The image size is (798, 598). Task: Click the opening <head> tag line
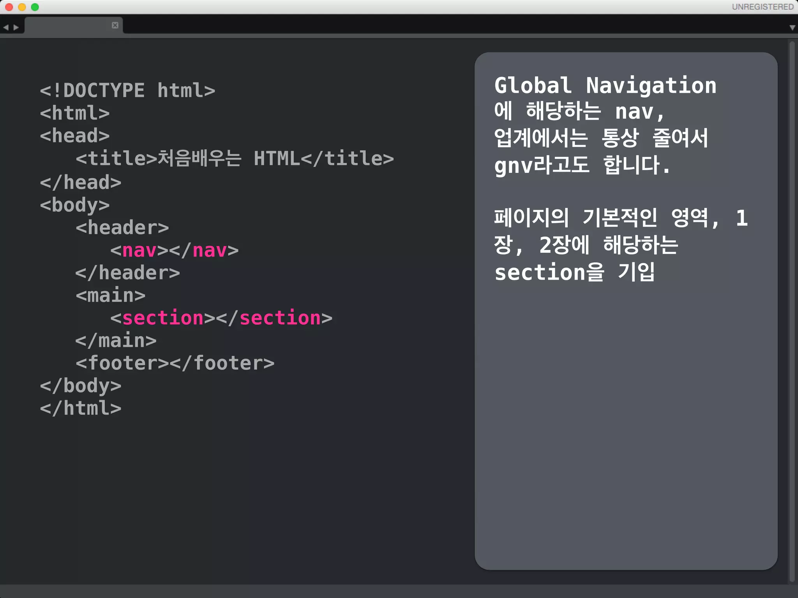[x=75, y=136]
